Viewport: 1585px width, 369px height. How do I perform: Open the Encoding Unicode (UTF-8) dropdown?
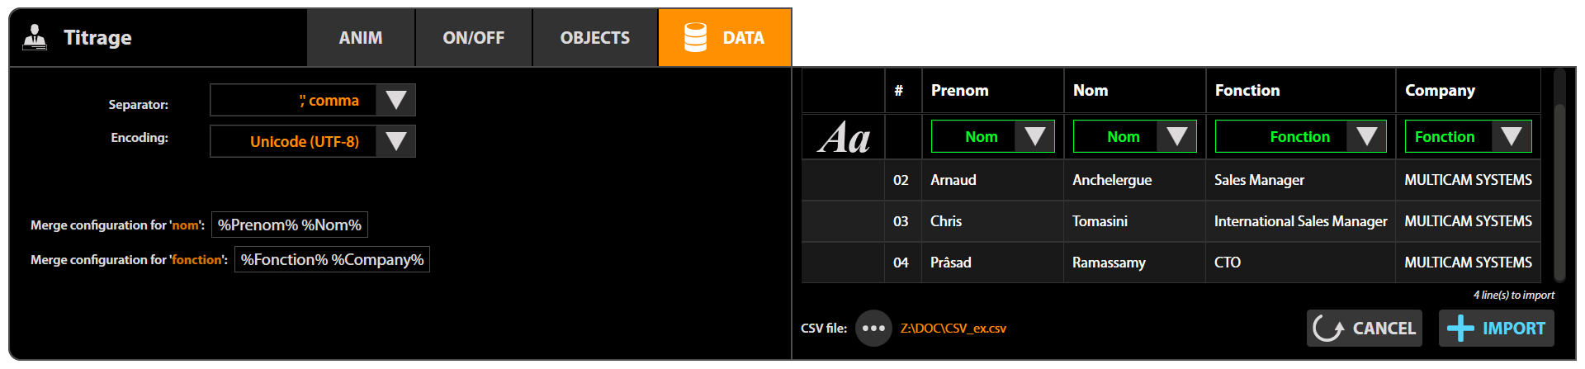pos(395,141)
